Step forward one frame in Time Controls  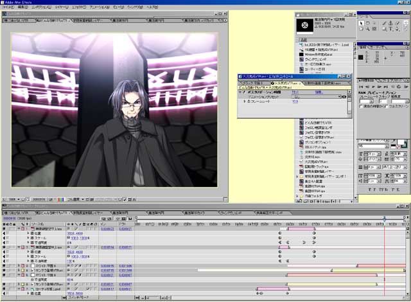point(380,87)
